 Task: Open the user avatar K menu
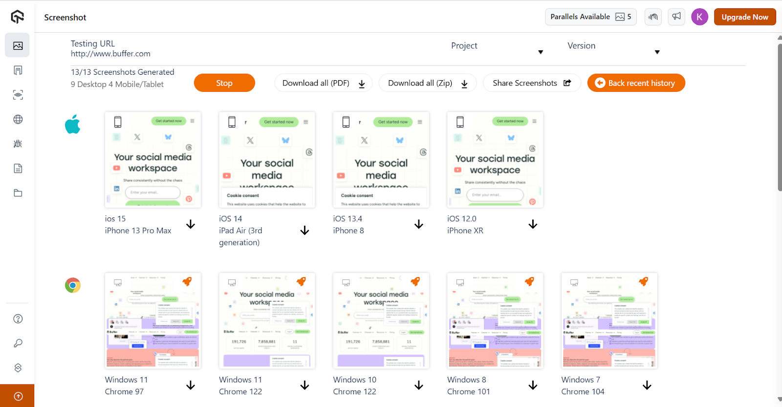[x=699, y=17]
